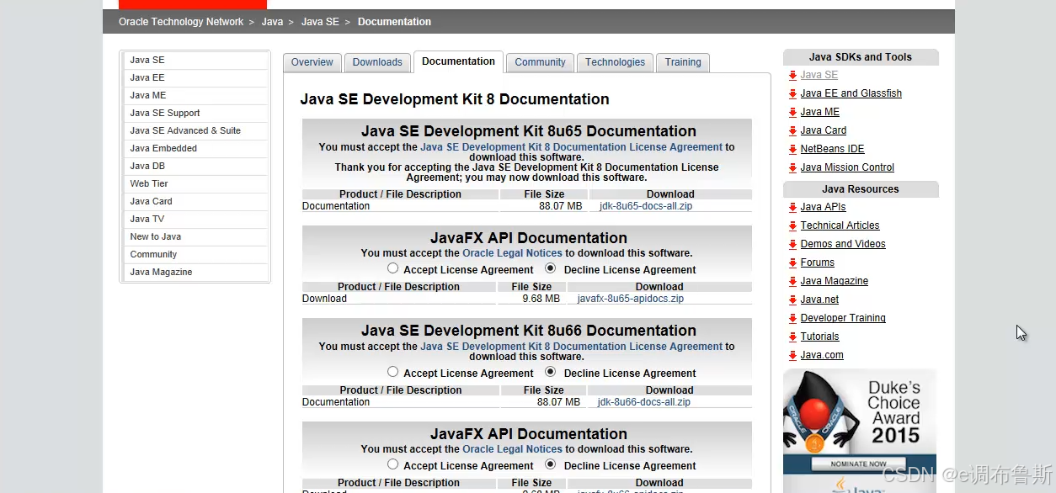
Task: Click the red download arrow beside Java SE link
Action: point(792,76)
